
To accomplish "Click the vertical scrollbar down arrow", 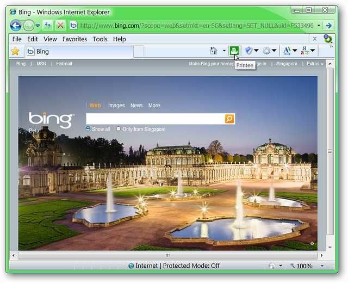I will pos(330,247).
